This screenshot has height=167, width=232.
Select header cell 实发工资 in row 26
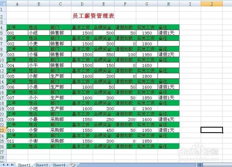point(147,146)
